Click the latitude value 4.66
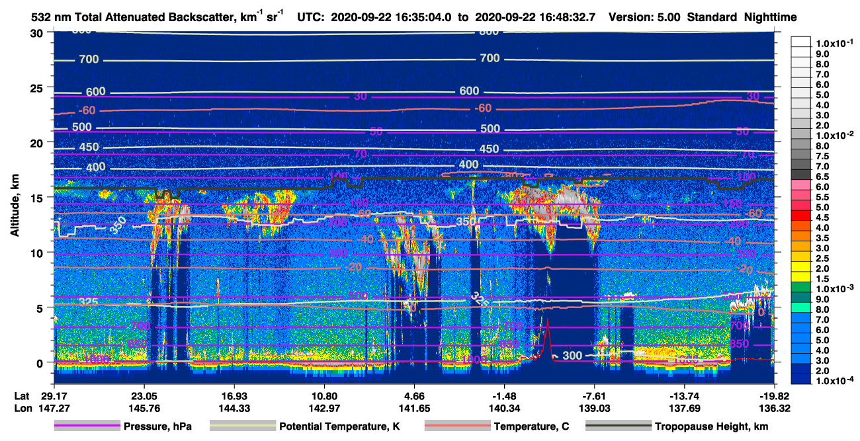Screen dimensions: 860x441 click(414, 397)
